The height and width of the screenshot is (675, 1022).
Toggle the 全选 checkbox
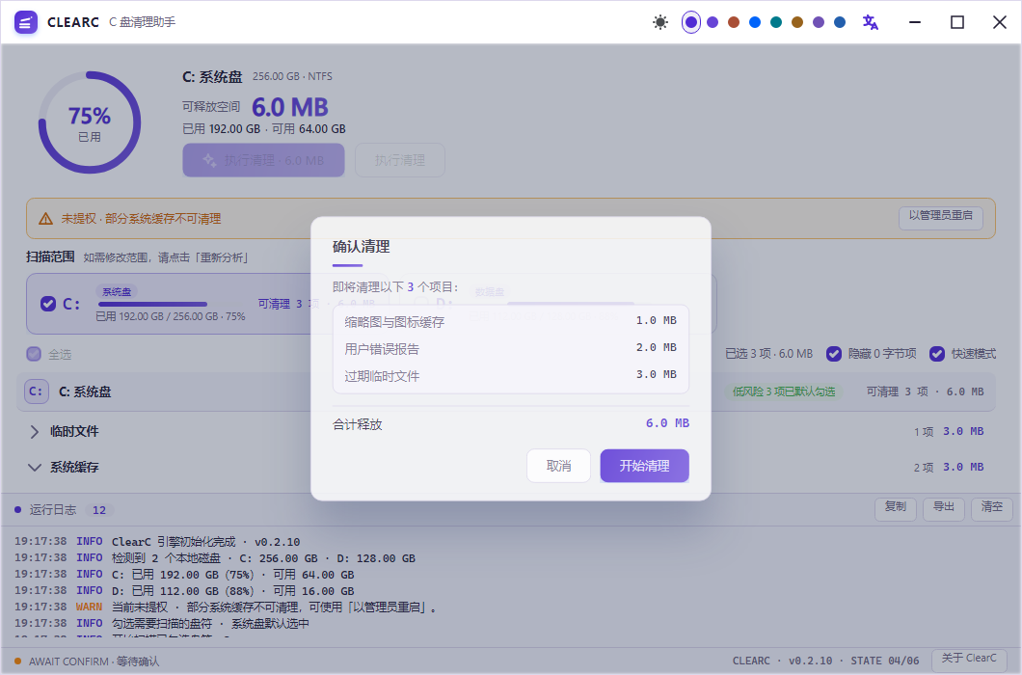click(34, 354)
